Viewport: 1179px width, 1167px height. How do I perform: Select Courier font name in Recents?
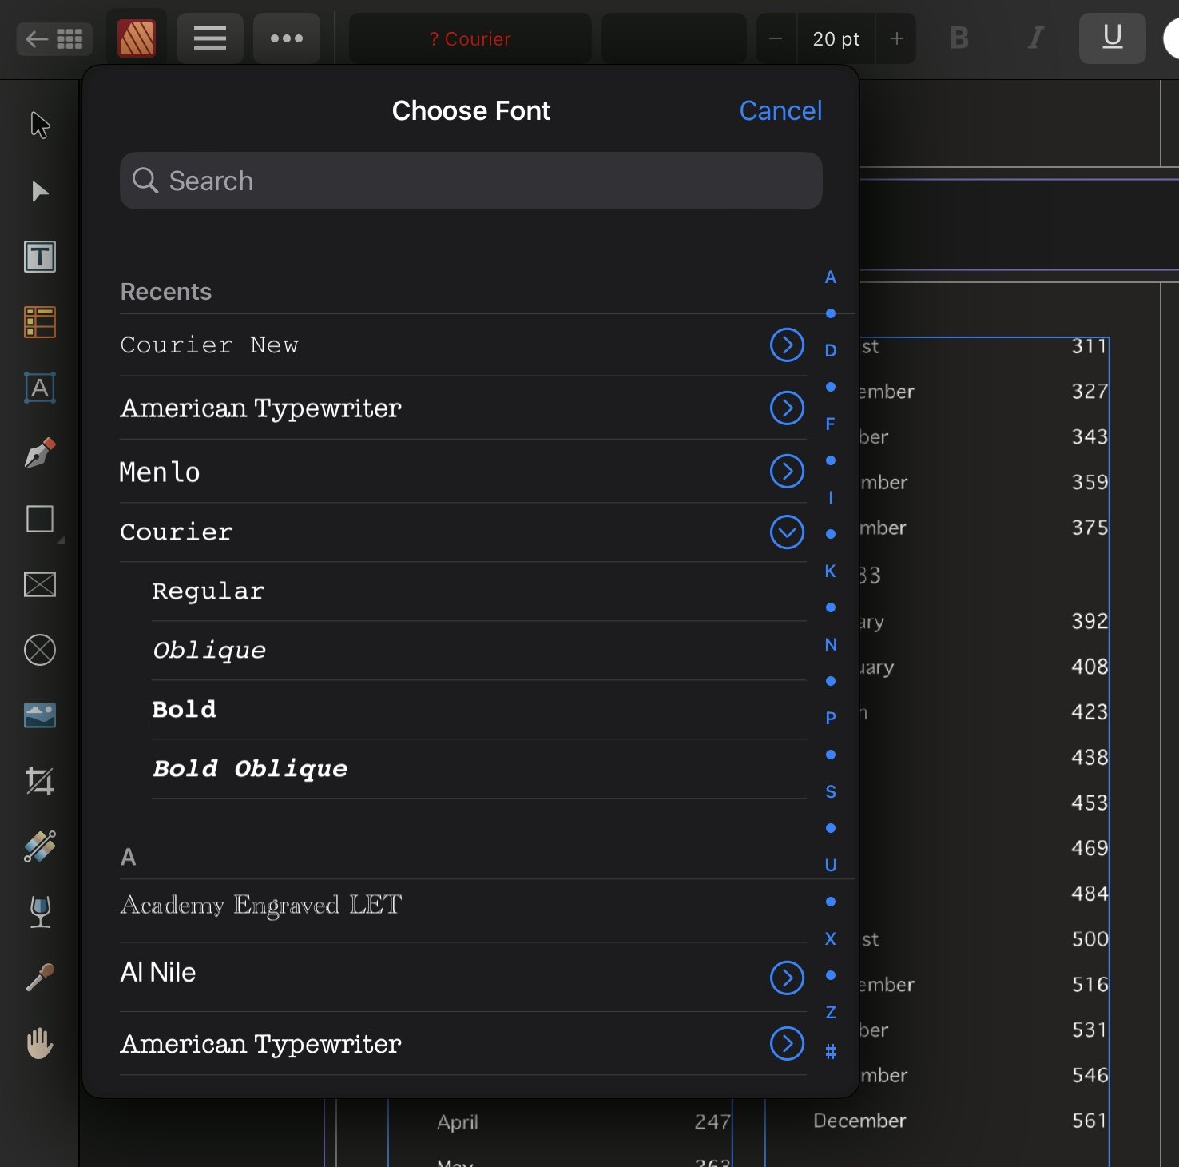(177, 532)
